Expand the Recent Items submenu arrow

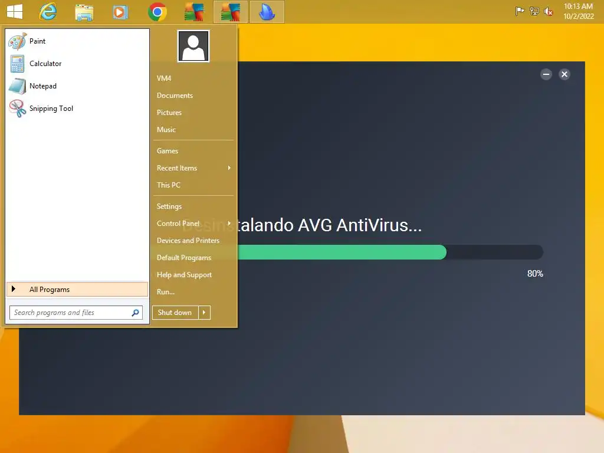(229, 168)
